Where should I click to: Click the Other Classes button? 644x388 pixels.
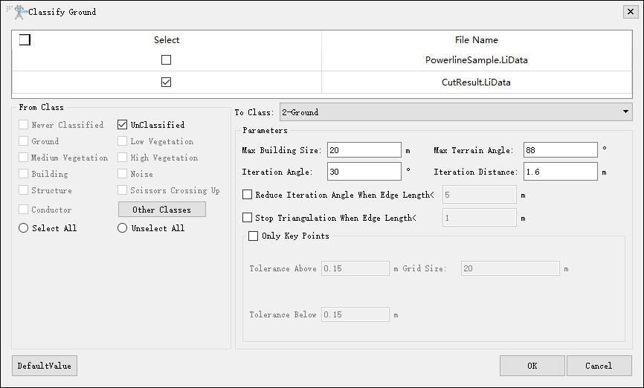point(162,210)
